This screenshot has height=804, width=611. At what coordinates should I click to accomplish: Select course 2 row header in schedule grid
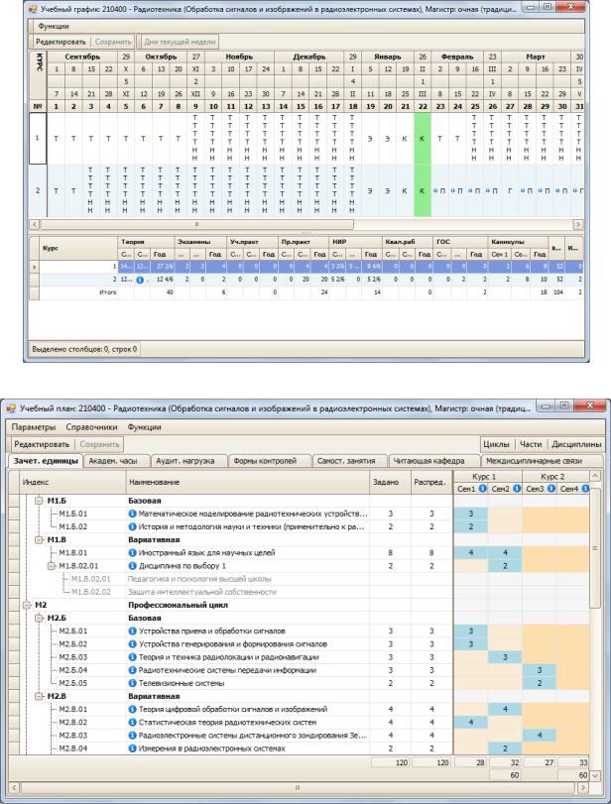click(x=38, y=190)
